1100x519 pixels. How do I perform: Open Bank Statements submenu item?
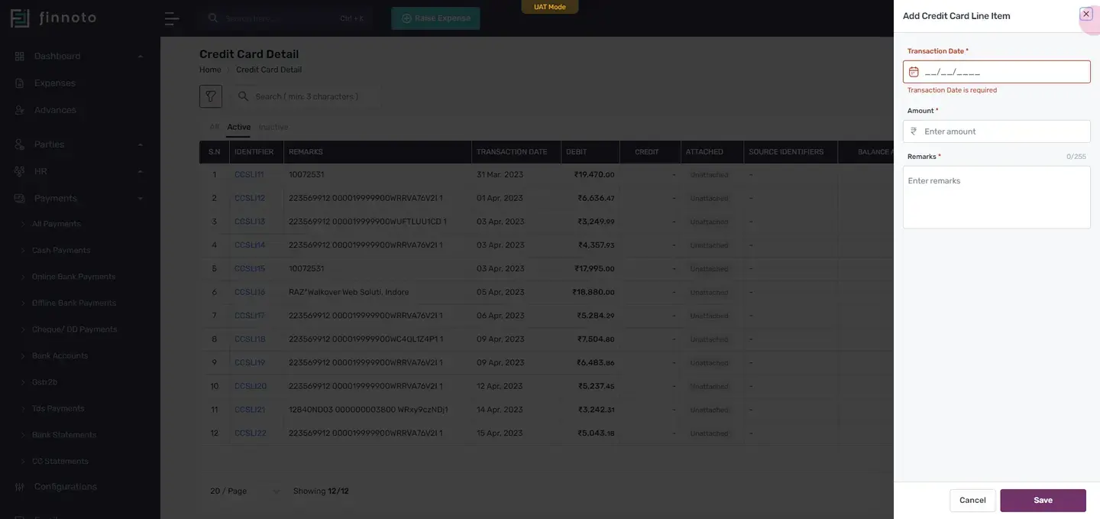pos(64,435)
